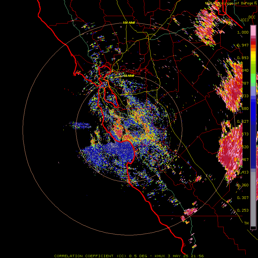Screen dimensions: 258x258
Task: Click the DCC label above the color scale
Action: tap(252, 17)
